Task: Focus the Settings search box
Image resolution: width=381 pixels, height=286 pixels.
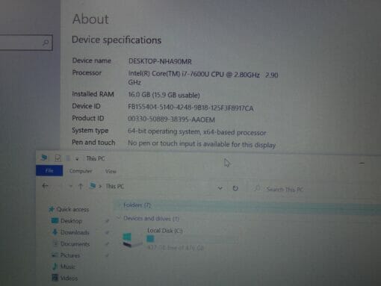Action: point(26,43)
